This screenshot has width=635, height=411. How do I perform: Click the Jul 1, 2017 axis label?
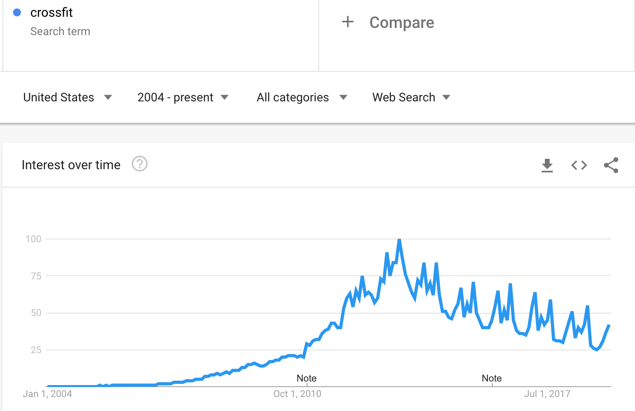point(547,394)
